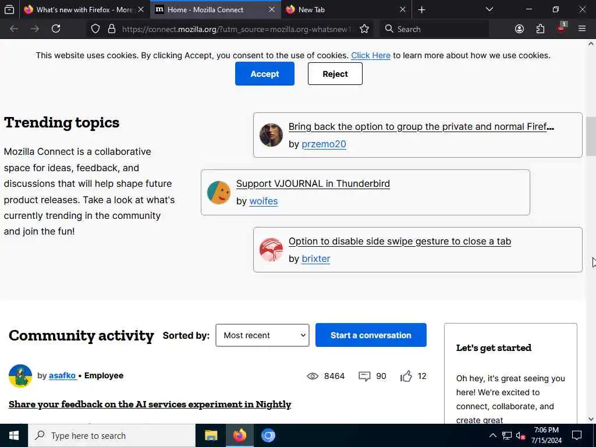Reload the current page
Image resolution: width=596 pixels, height=447 pixels.
tap(56, 29)
